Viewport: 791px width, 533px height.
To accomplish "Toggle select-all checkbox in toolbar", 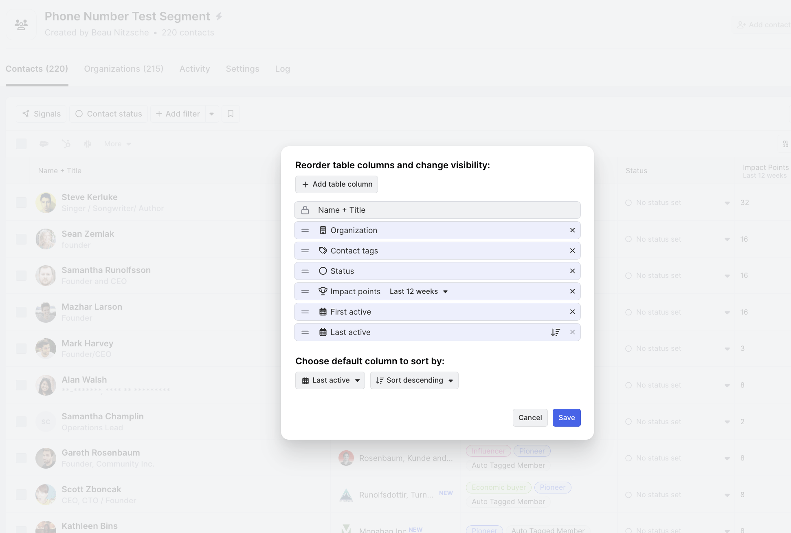I will tap(21, 144).
